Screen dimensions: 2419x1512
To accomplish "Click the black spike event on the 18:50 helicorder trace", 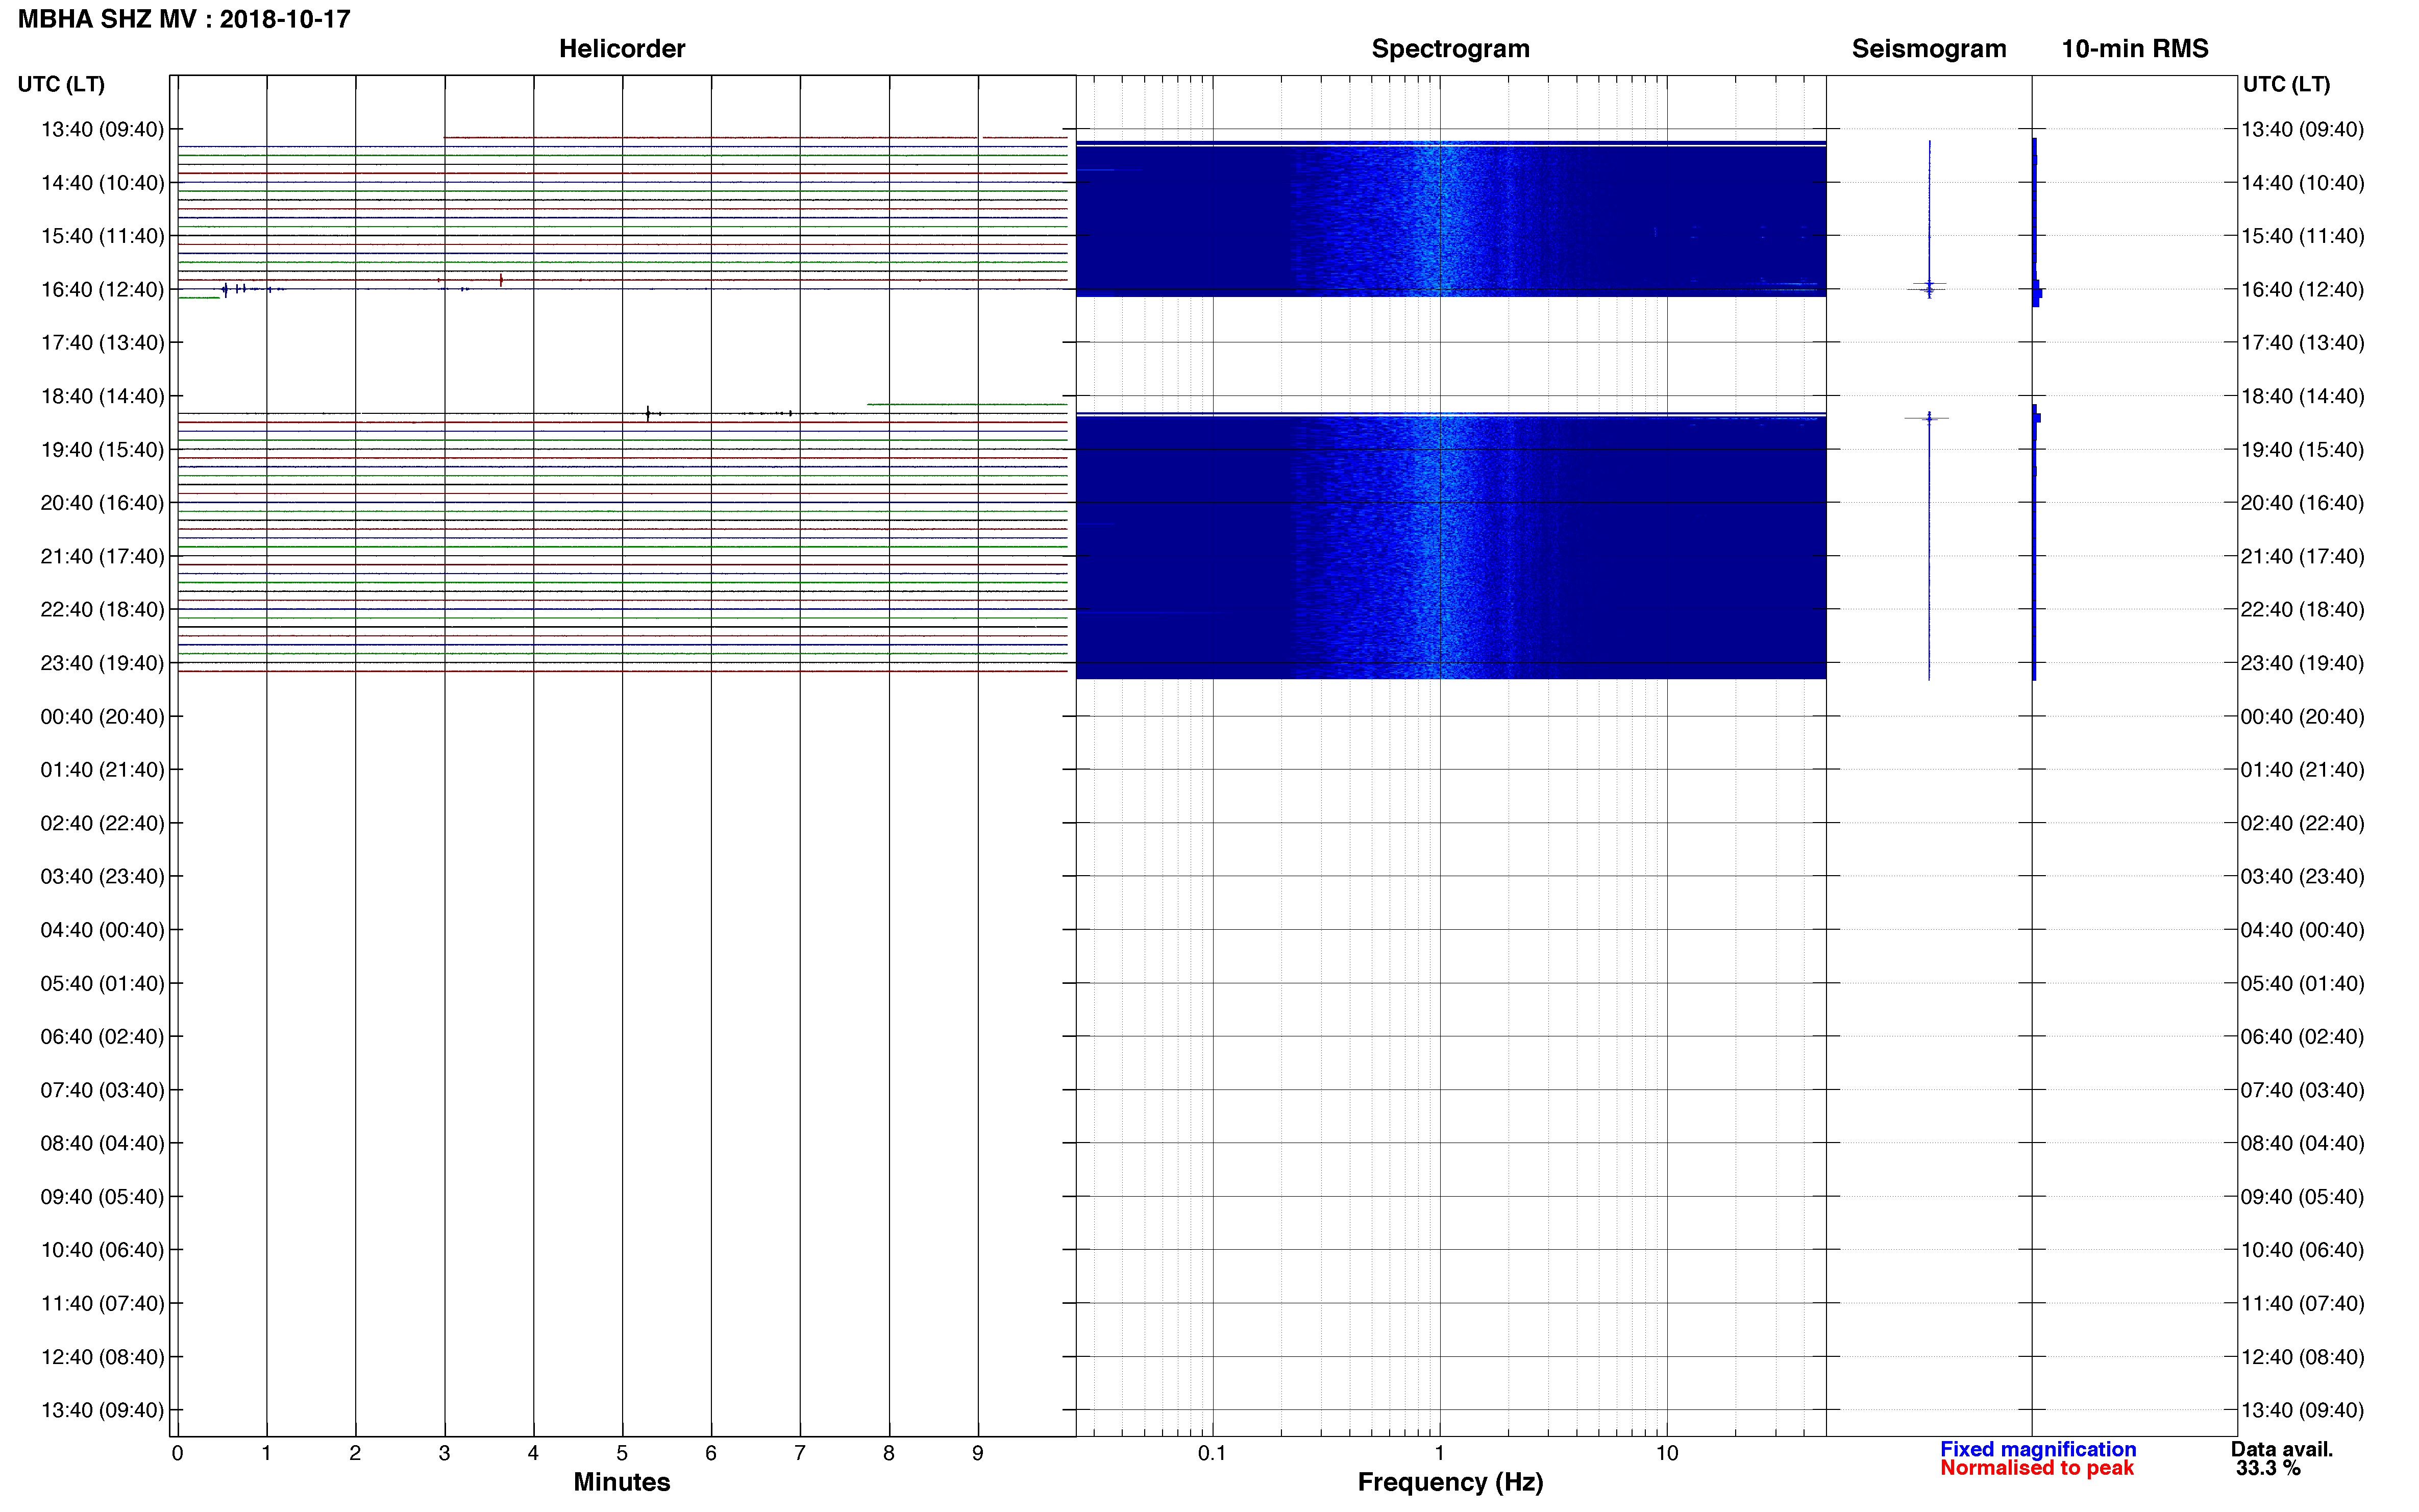I will click(648, 413).
